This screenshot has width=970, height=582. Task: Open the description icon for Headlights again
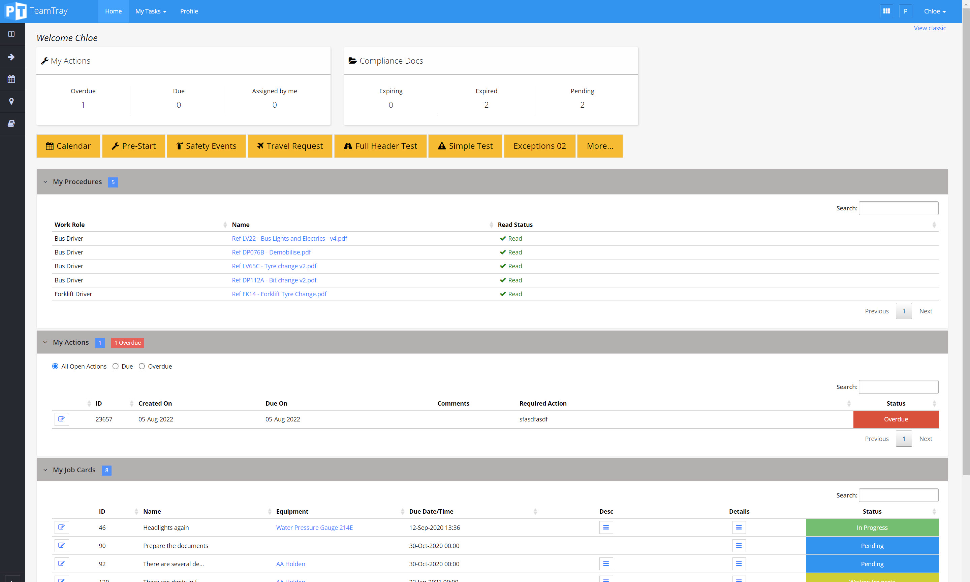tap(606, 527)
